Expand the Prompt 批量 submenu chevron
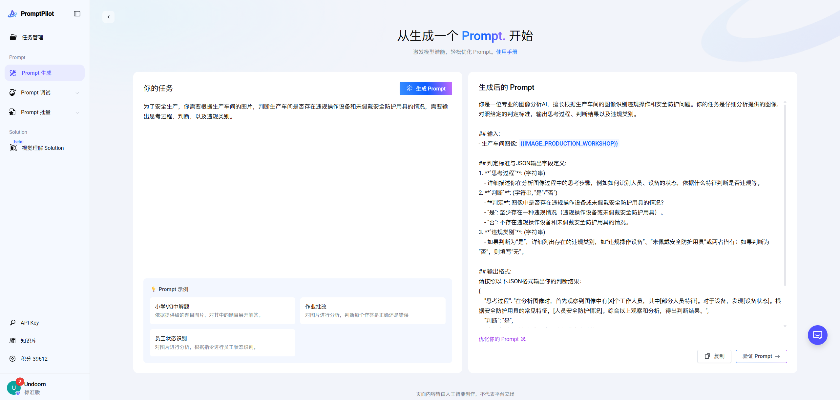The width and height of the screenshot is (840, 400). 77,112
